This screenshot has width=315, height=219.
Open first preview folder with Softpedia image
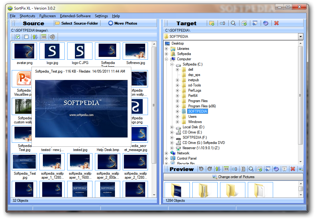[177, 190]
